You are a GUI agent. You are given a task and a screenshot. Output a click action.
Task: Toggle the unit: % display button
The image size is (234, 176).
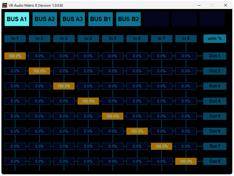coord(215,39)
